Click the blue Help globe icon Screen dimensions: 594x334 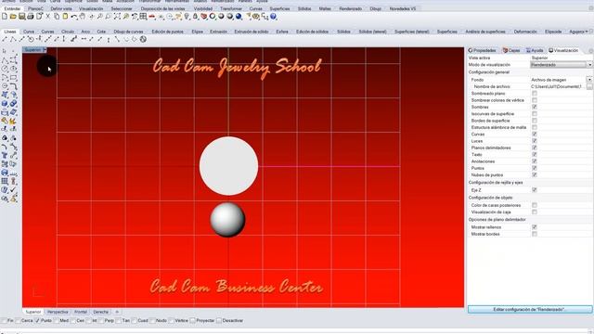[273, 17]
